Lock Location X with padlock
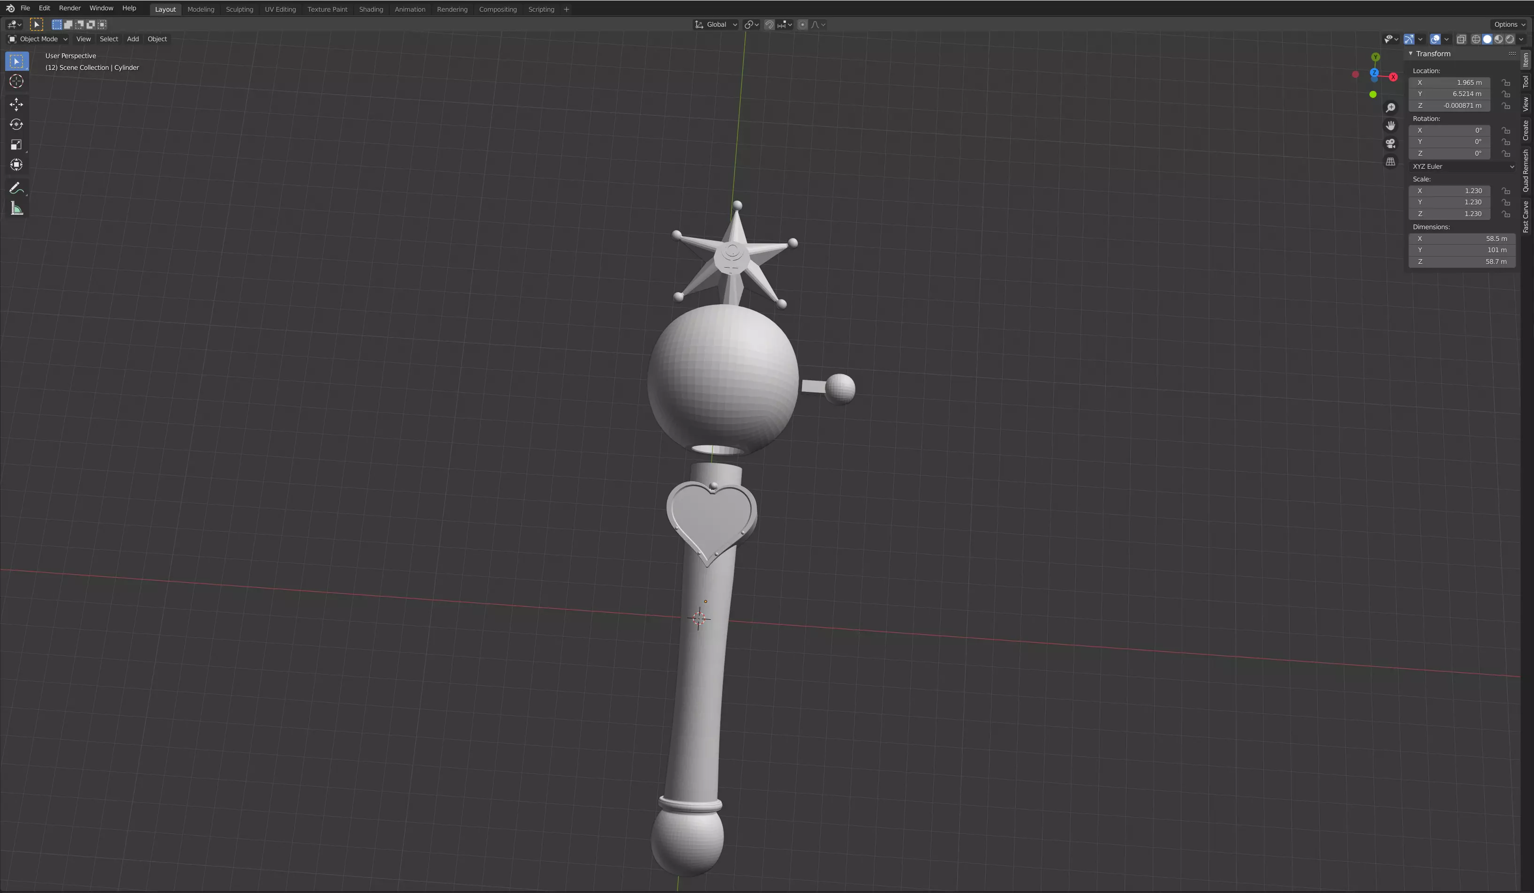The height and width of the screenshot is (893, 1534). pyautogui.click(x=1505, y=83)
